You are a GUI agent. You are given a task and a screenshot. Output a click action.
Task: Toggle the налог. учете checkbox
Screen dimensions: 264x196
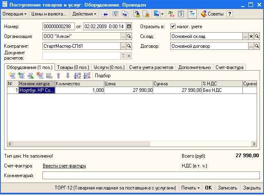pyautogui.click(x=173, y=27)
